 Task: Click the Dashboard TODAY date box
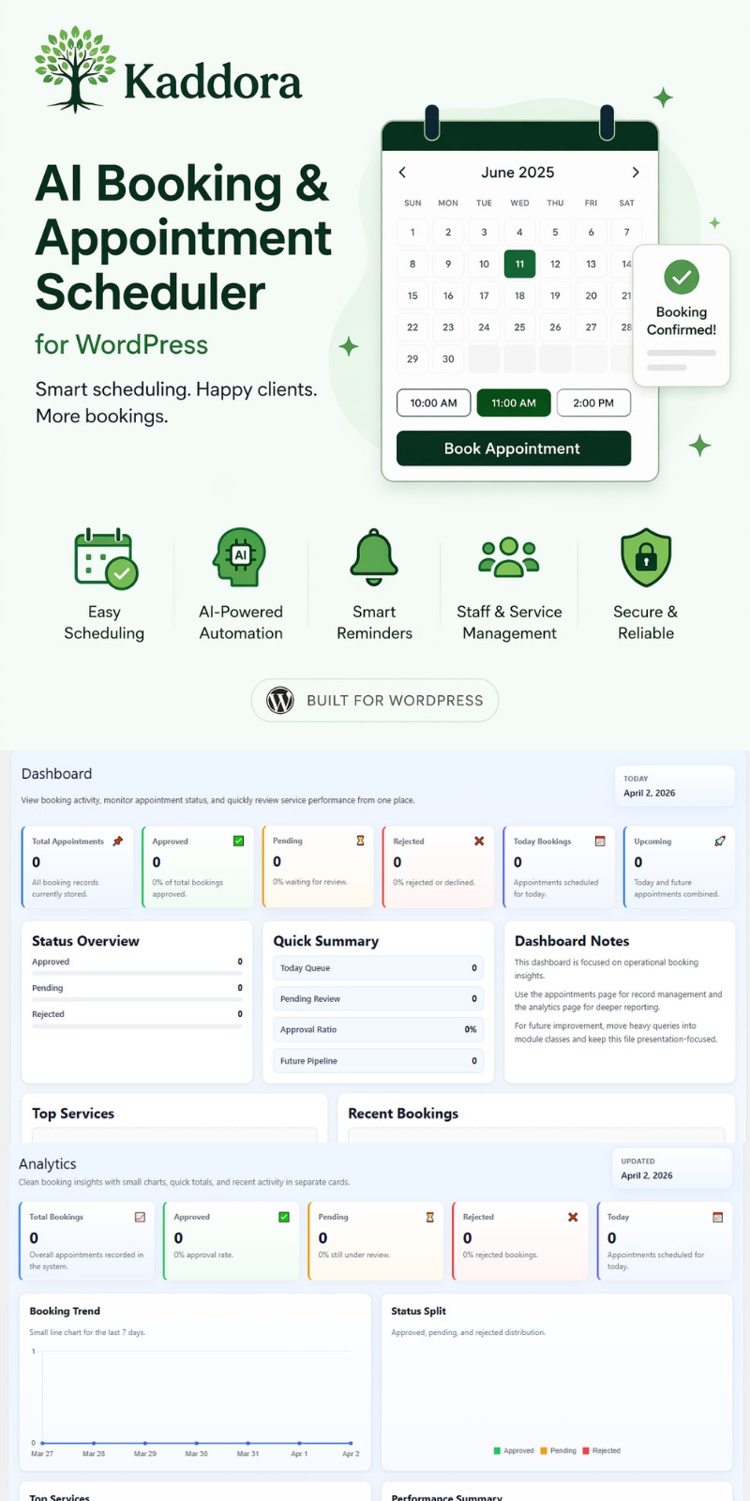tap(674, 786)
